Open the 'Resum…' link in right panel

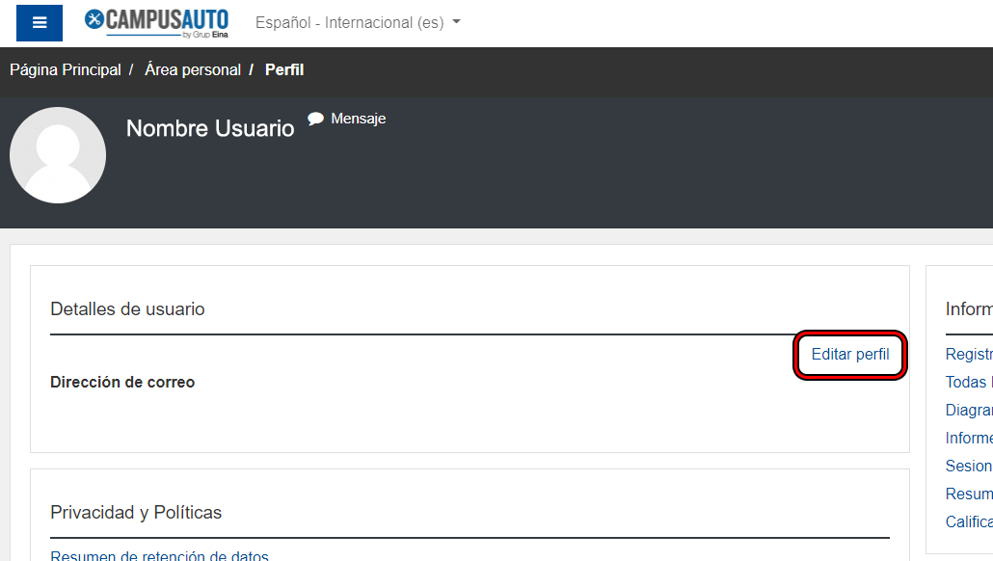point(969,494)
